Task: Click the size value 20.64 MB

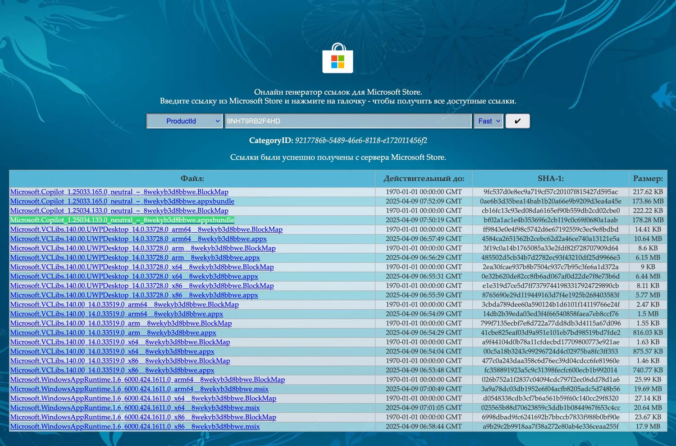Action: (648, 408)
